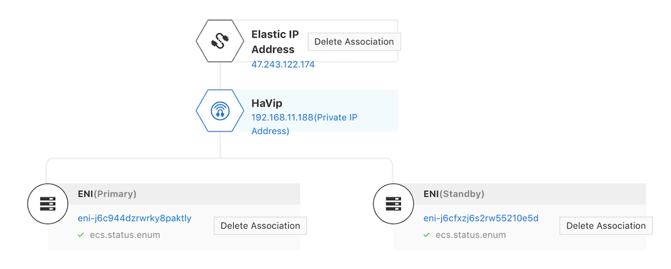671x269 pixels.
Task: Open the 192.168.11.188 private IP link
Action: [x=304, y=117]
